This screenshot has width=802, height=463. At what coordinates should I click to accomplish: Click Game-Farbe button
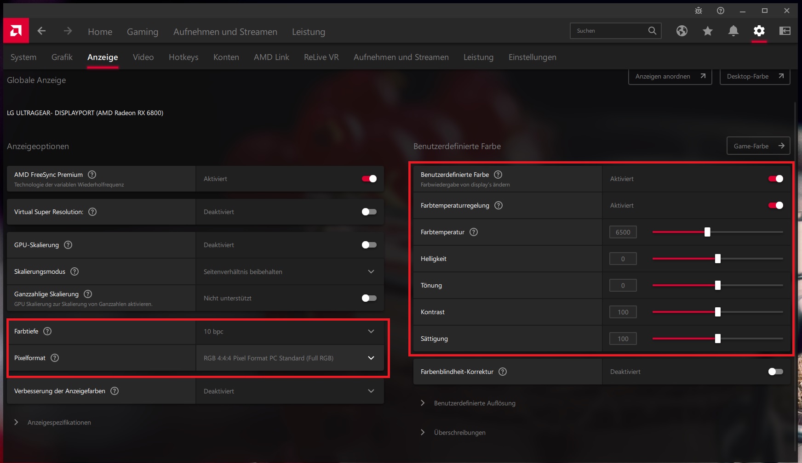[x=758, y=146]
